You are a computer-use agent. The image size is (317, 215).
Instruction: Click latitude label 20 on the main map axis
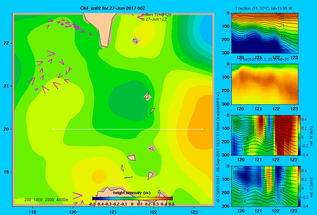[6, 129]
